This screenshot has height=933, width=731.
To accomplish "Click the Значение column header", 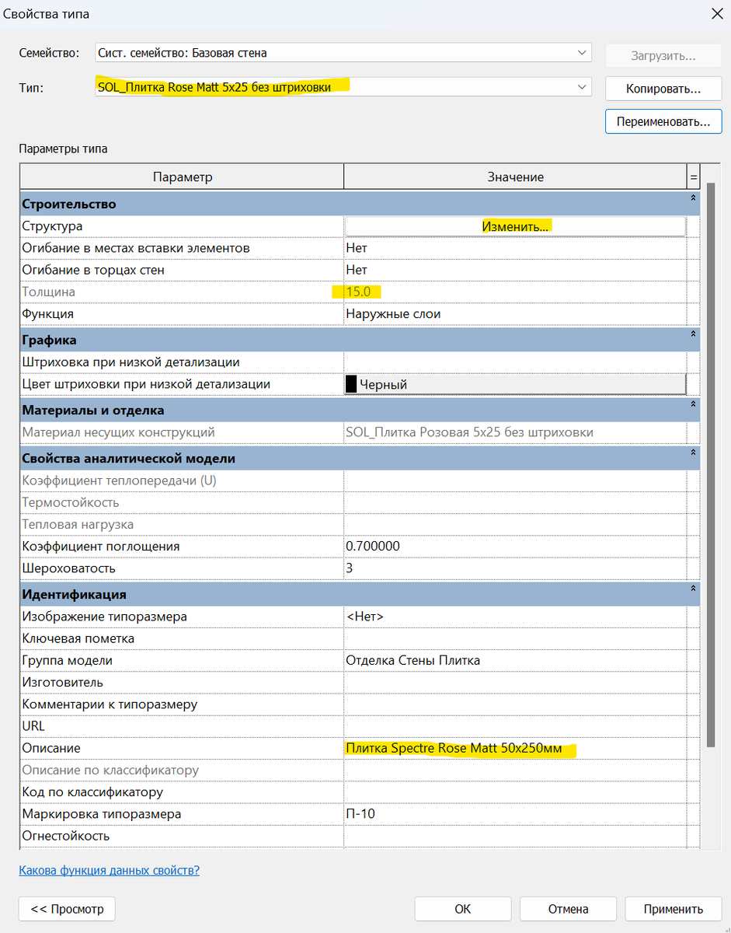I will pyautogui.click(x=516, y=177).
